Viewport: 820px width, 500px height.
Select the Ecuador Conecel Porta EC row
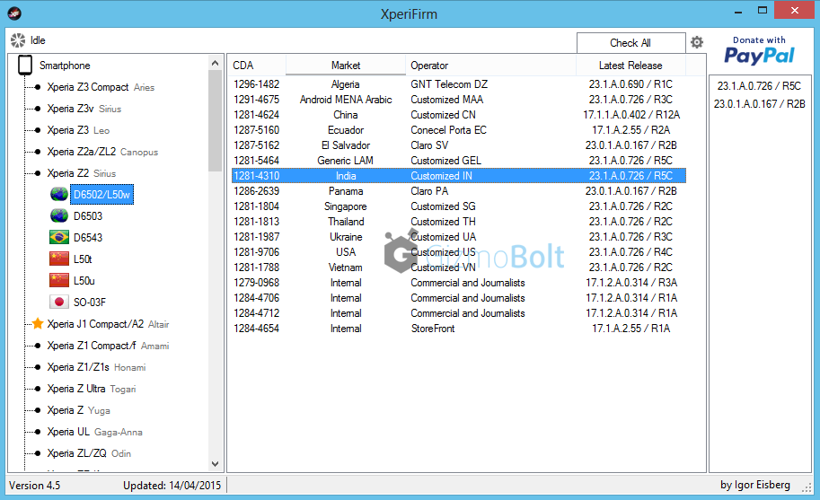click(x=459, y=129)
